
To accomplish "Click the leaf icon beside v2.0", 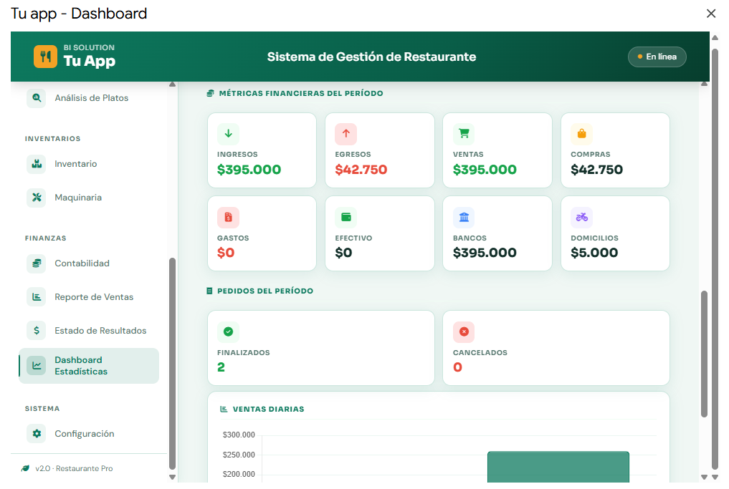I will 25,468.
